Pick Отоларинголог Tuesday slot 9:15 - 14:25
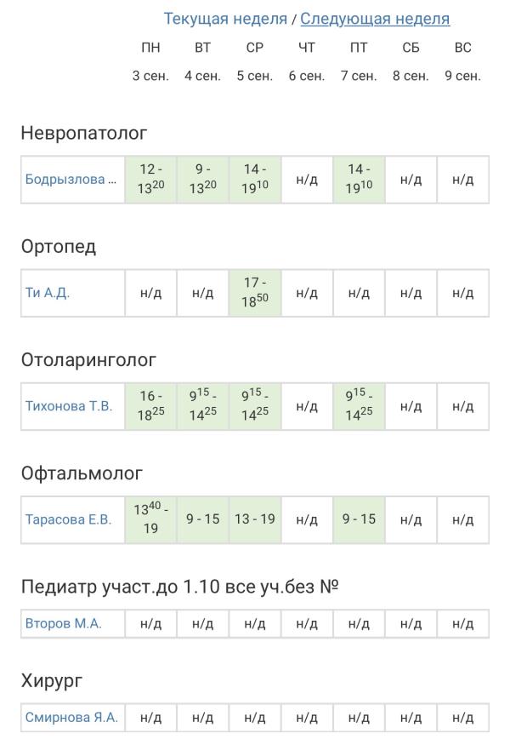This screenshot has width=510, height=745. pyautogui.click(x=202, y=406)
